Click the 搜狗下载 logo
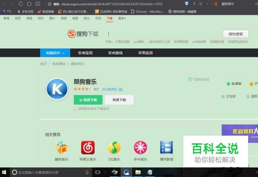 coord(83,34)
